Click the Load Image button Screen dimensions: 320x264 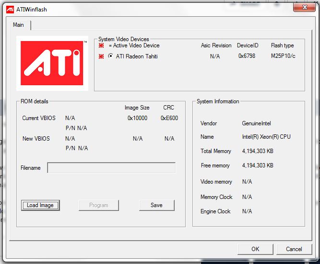[40, 205]
